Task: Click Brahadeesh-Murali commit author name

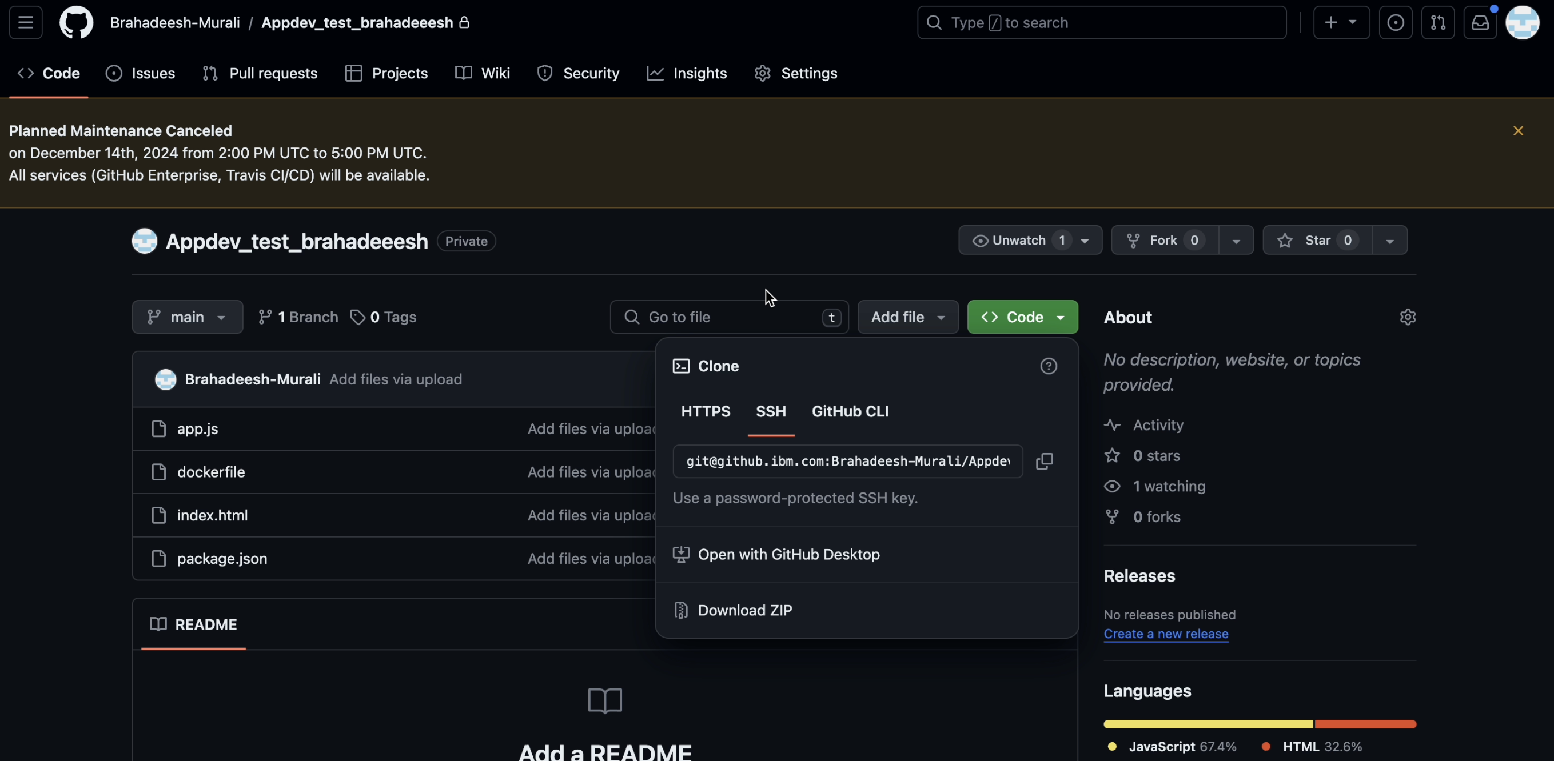Action: [252, 379]
